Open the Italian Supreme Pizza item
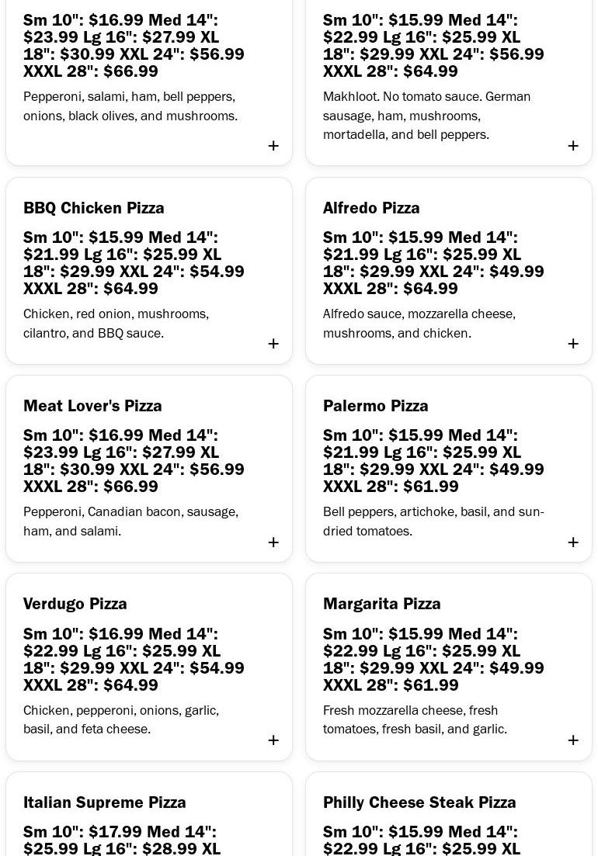The width and height of the screenshot is (598, 856). 105,802
